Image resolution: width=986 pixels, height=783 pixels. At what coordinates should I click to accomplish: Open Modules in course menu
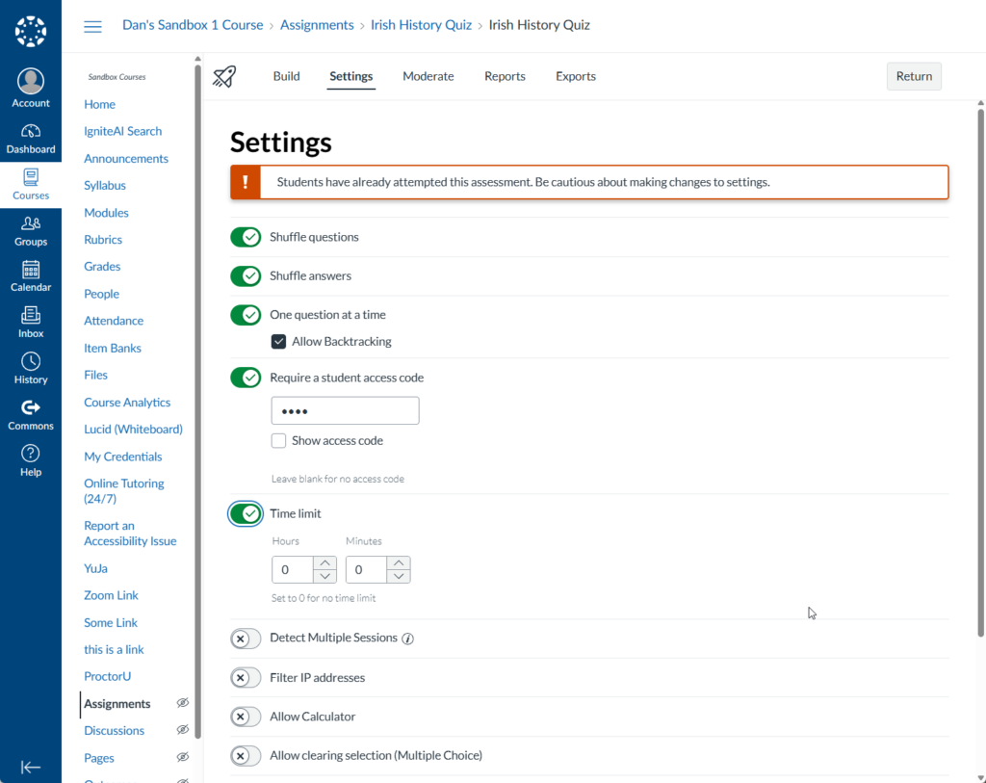click(x=106, y=213)
